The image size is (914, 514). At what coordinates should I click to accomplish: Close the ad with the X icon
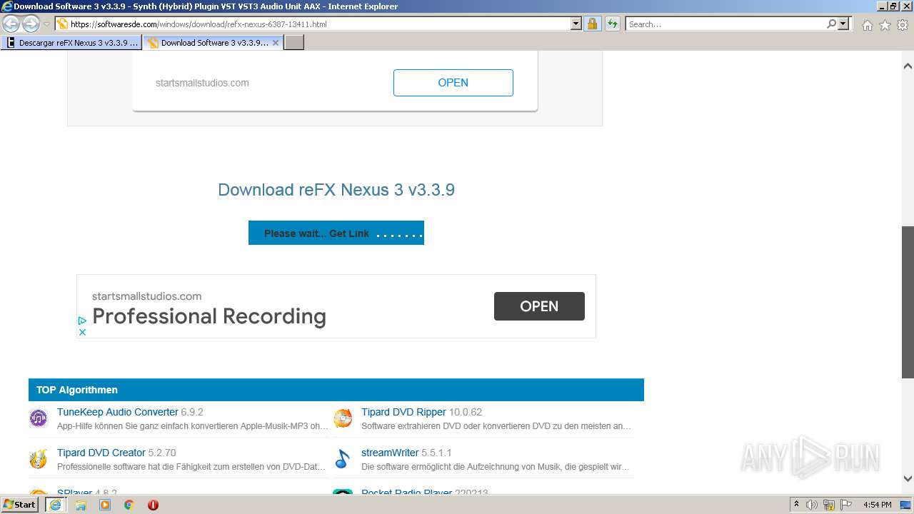tap(82, 332)
